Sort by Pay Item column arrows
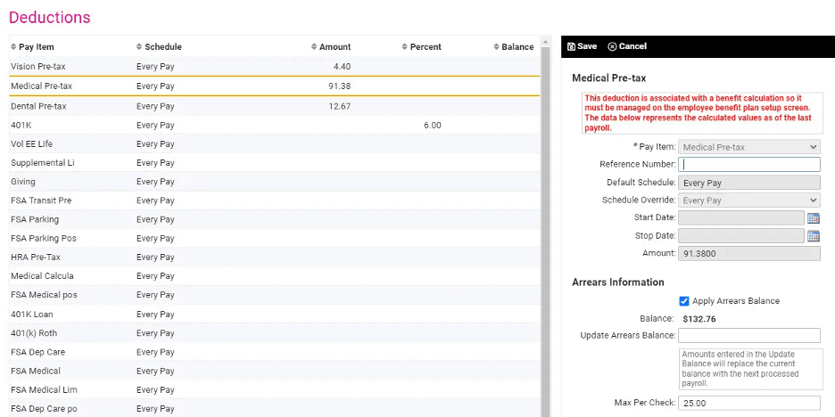 click(13, 47)
